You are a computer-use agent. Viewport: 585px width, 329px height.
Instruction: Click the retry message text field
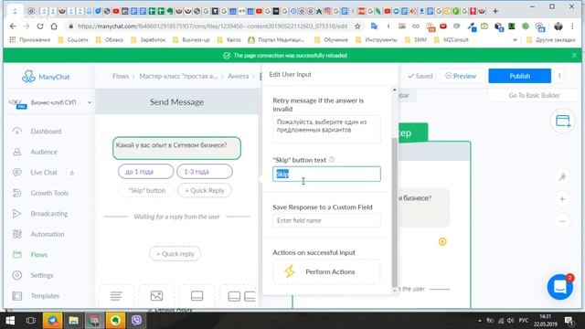click(326, 129)
